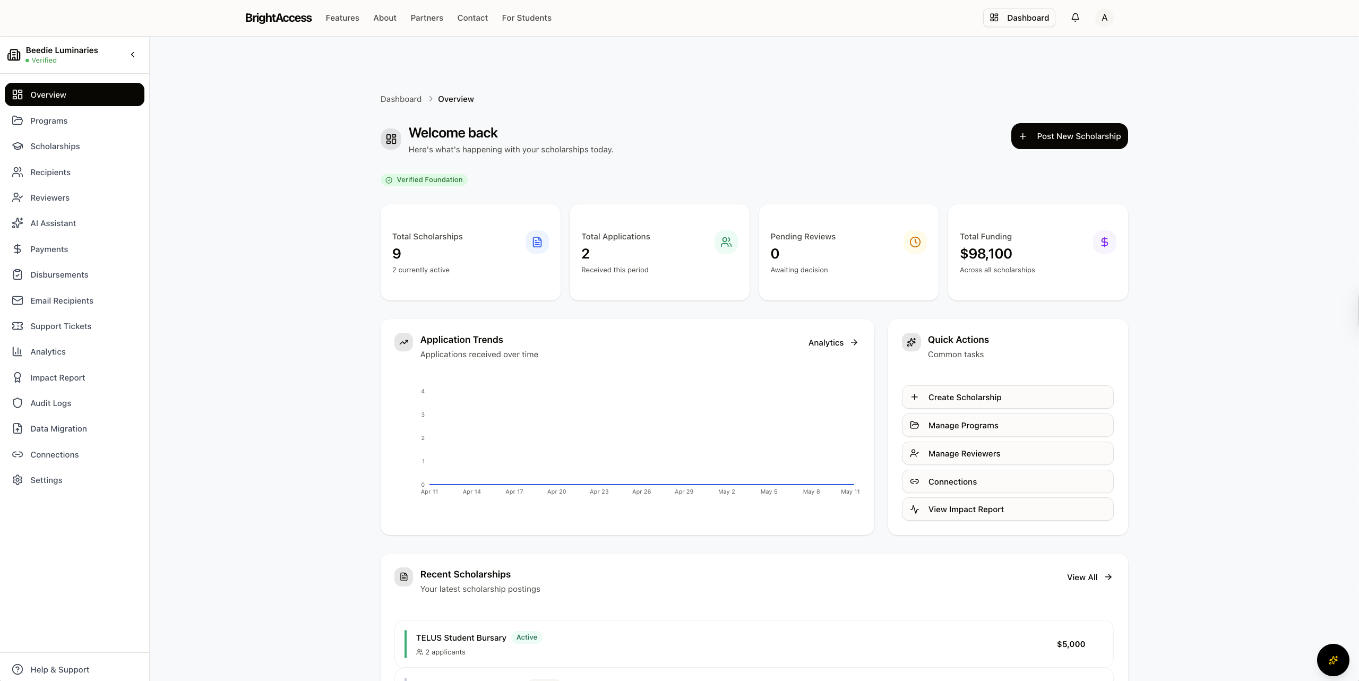The width and height of the screenshot is (1359, 681).
Task: Click the Connections link icon in sidebar
Action: (18, 454)
